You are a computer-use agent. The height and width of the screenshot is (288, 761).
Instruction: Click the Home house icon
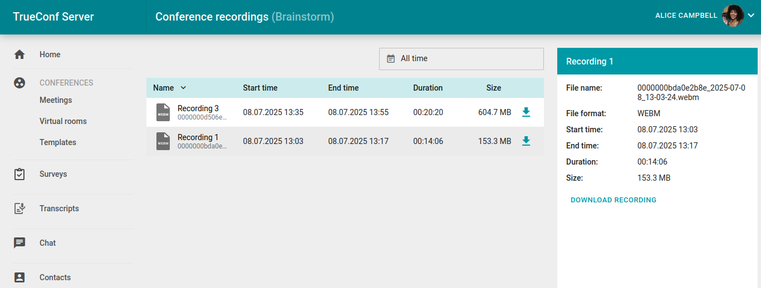(19, 54)
